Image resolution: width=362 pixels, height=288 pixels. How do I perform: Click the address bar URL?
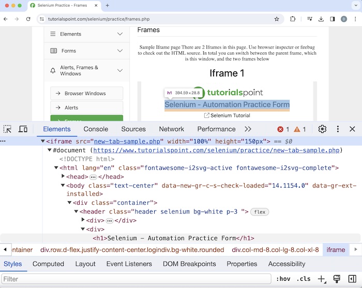click(x=99, y=19)
